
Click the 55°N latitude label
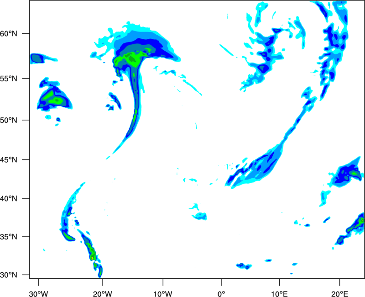9,79
